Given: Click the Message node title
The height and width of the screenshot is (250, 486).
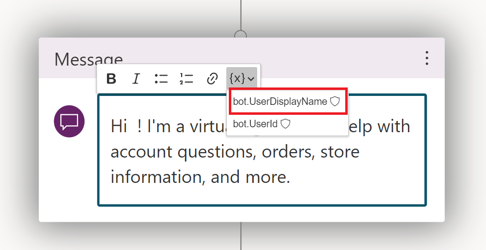Looking at the screenshot, I should [x=88, y=59].
